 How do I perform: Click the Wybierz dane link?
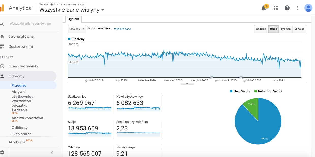point(122,29)
